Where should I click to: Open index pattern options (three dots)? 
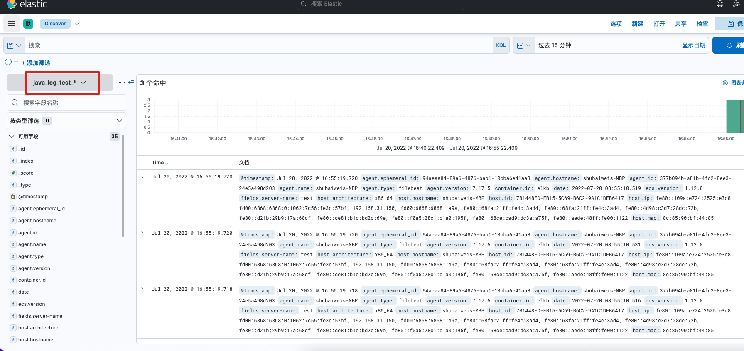pyautogui.click(x=121, y=83)
